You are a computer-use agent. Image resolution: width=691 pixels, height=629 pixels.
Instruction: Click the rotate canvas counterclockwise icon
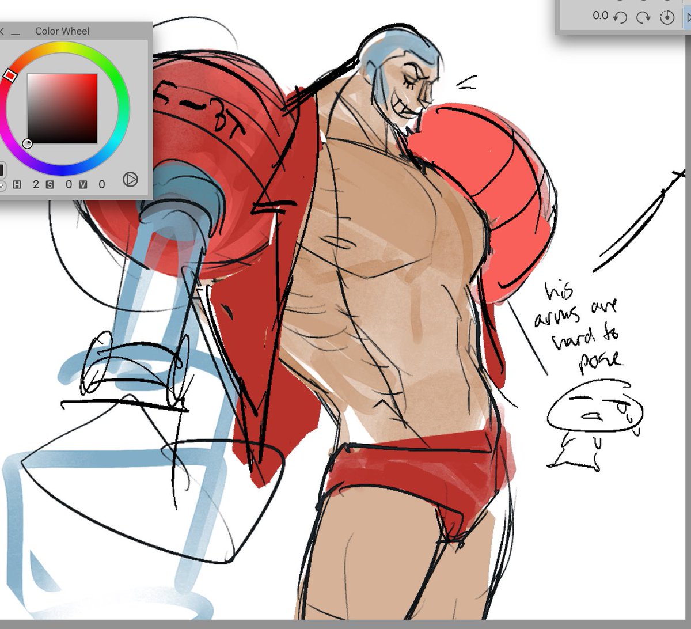[x=620, y=17]
